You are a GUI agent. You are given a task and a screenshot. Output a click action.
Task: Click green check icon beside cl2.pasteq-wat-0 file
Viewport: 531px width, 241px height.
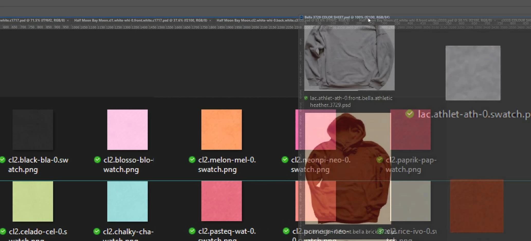pyautogui.click(x=192, y=231)
